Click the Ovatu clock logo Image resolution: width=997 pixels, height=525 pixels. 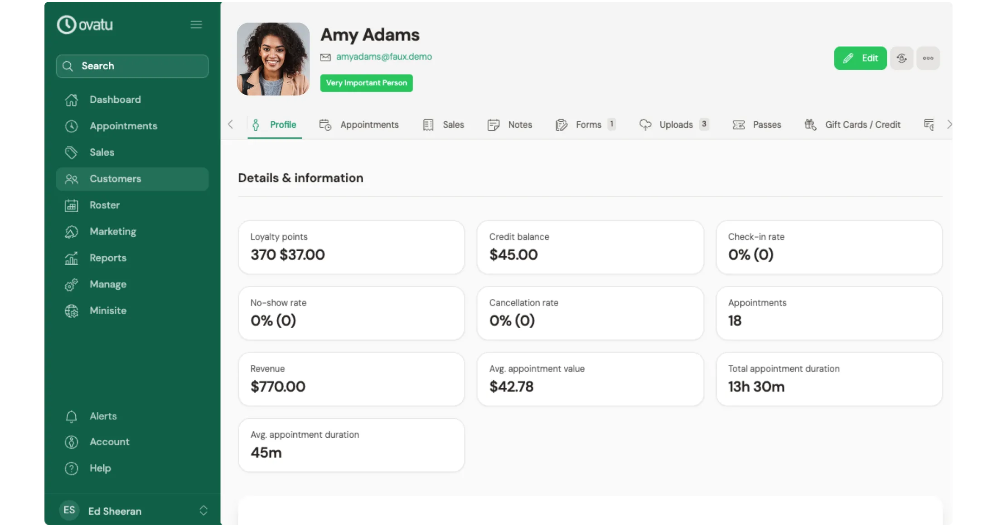coord(67,24)
